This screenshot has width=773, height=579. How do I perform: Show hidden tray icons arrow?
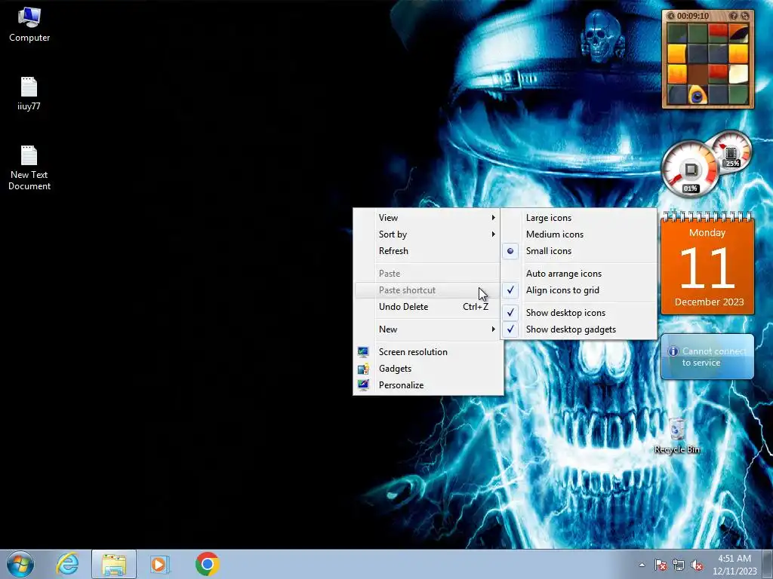(642, 565)
